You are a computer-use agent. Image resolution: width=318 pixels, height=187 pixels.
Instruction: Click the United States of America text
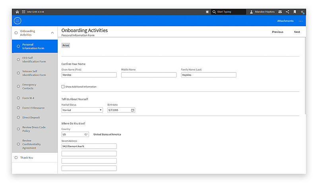click(x=107, y=134)
